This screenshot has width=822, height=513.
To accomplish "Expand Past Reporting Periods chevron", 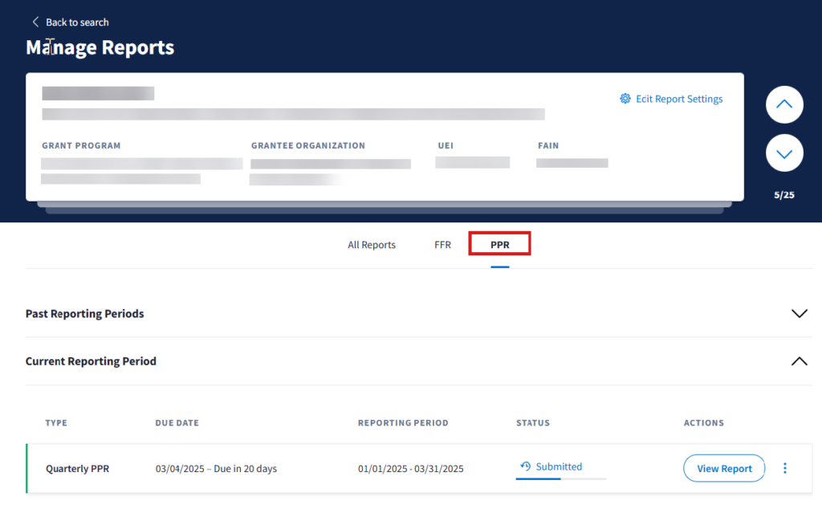I will (799, 313).
